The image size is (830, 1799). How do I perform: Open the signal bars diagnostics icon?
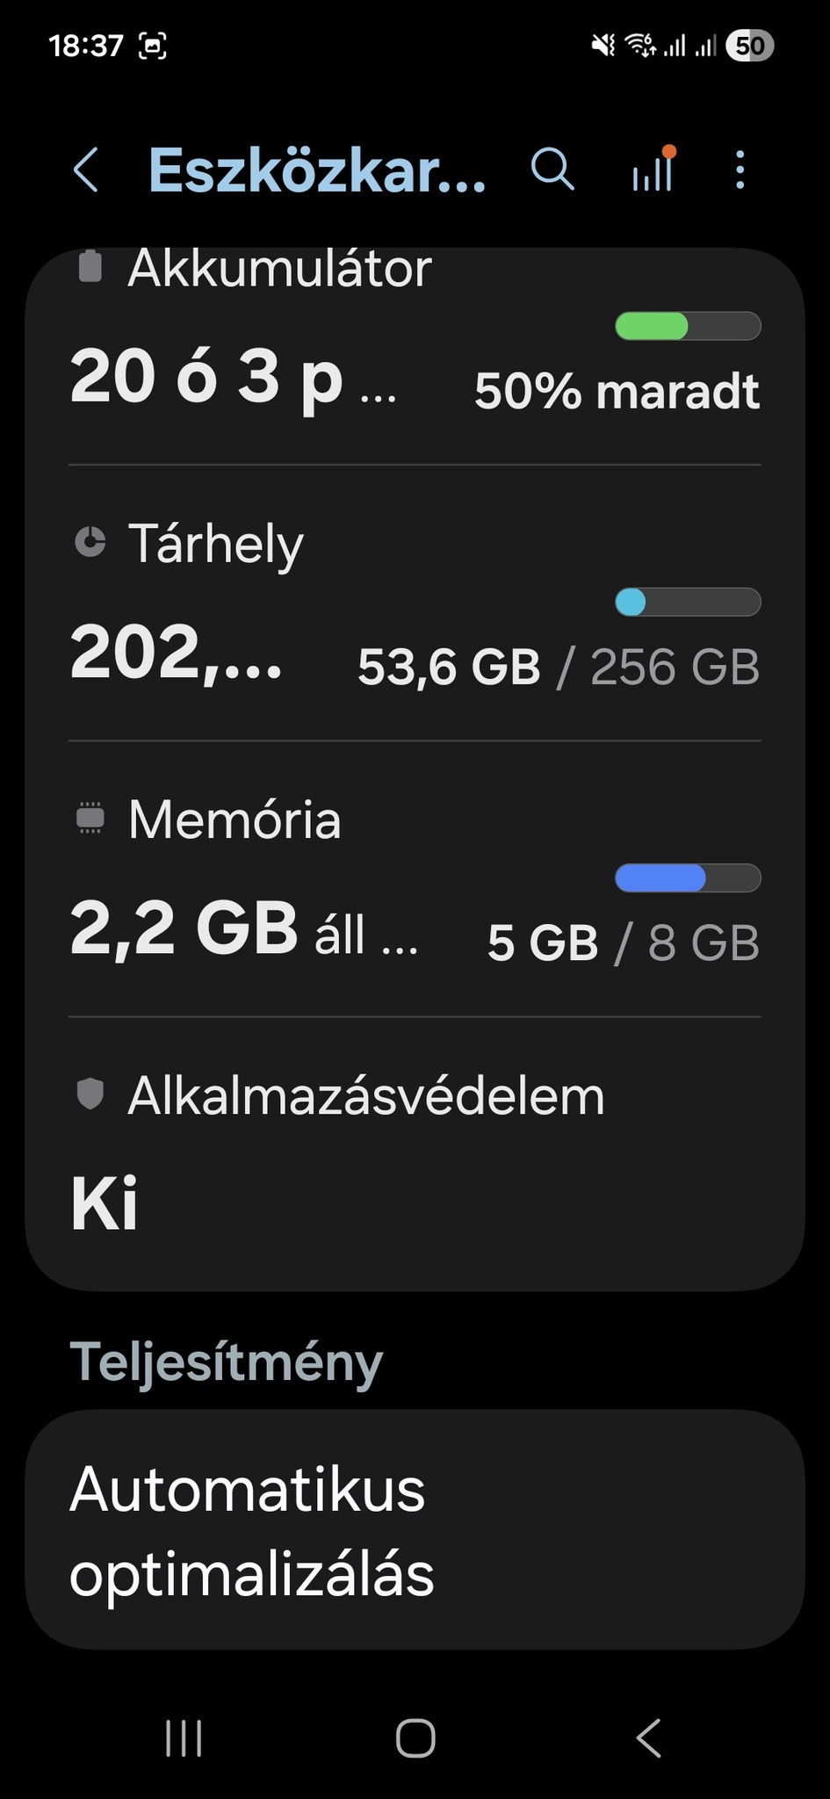click(x=653, y=170)
